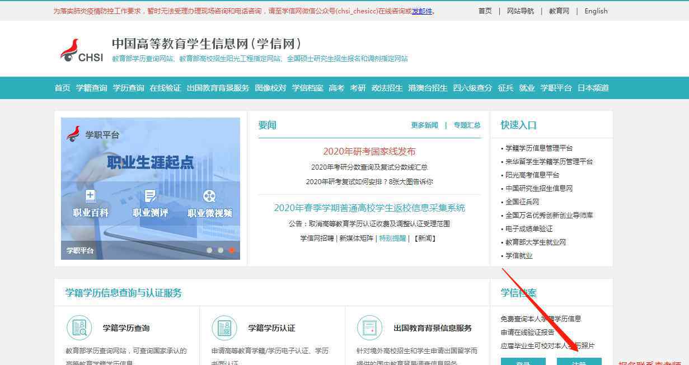Click 新媒体矩阵 link
This screenshot has width=689, height=365.
click(356, 238)
